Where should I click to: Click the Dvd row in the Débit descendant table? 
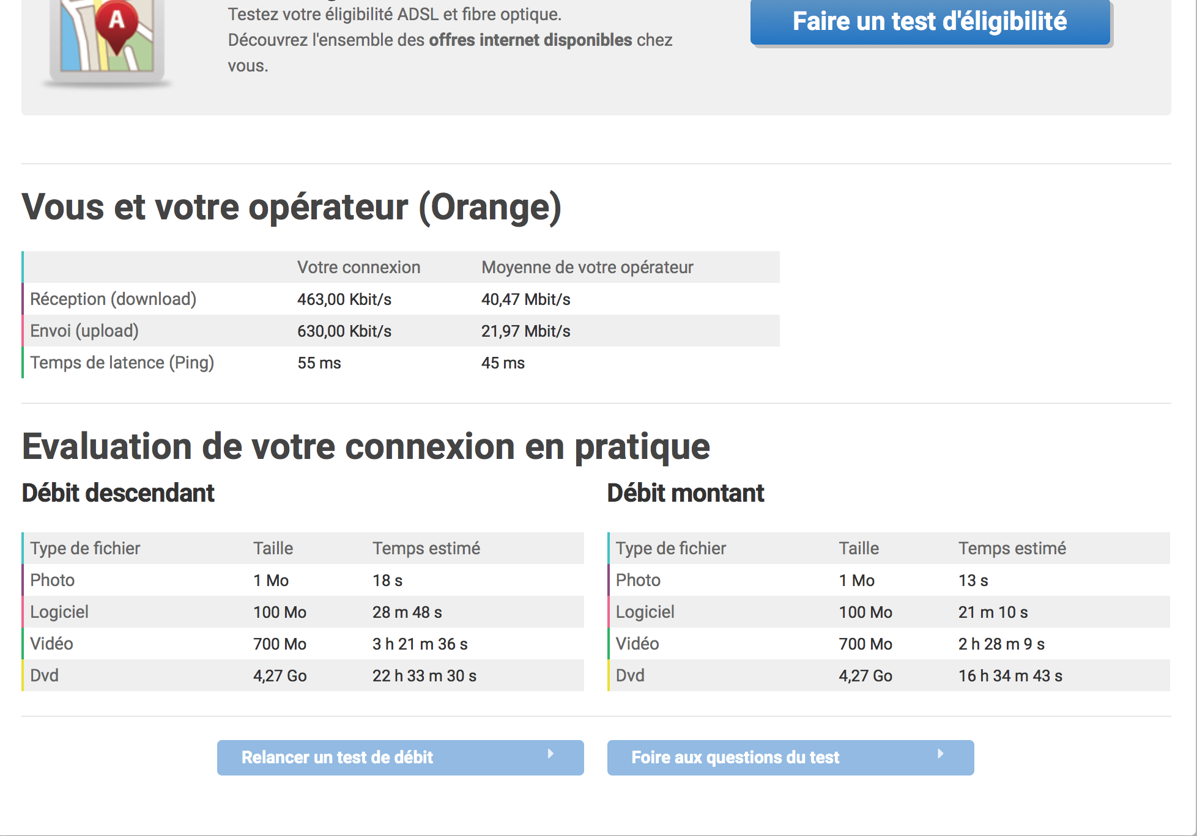(45, 676)
